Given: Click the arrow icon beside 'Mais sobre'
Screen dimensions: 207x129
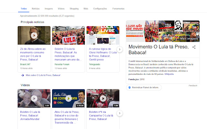Looking at the screenshot, I should click(x=23, y=75).
